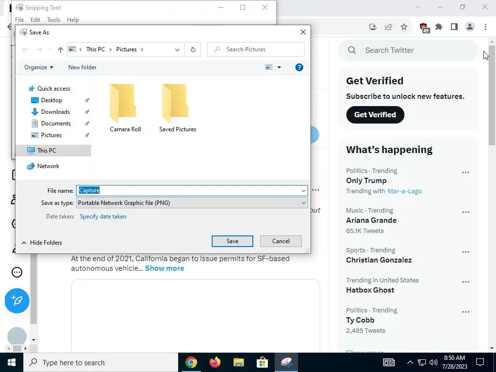The height and width of the screenshot is (372, 496).
Task: Open Snipping Tool Tools menu
Action: 53,19
